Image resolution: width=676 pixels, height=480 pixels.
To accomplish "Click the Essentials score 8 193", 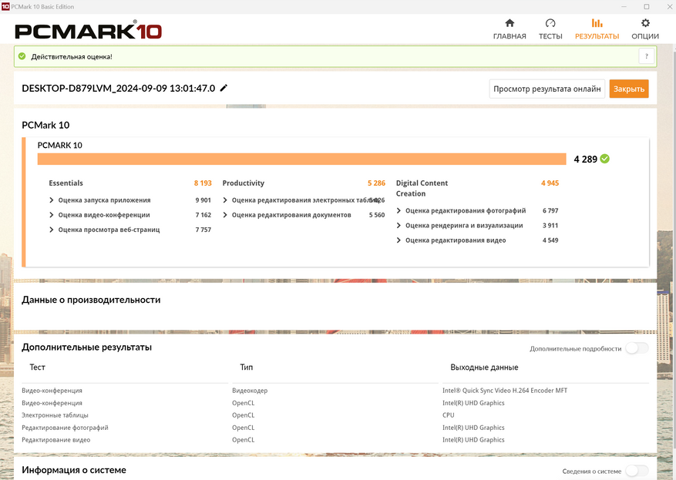I will pyautogui.click(x=203, y=183).
